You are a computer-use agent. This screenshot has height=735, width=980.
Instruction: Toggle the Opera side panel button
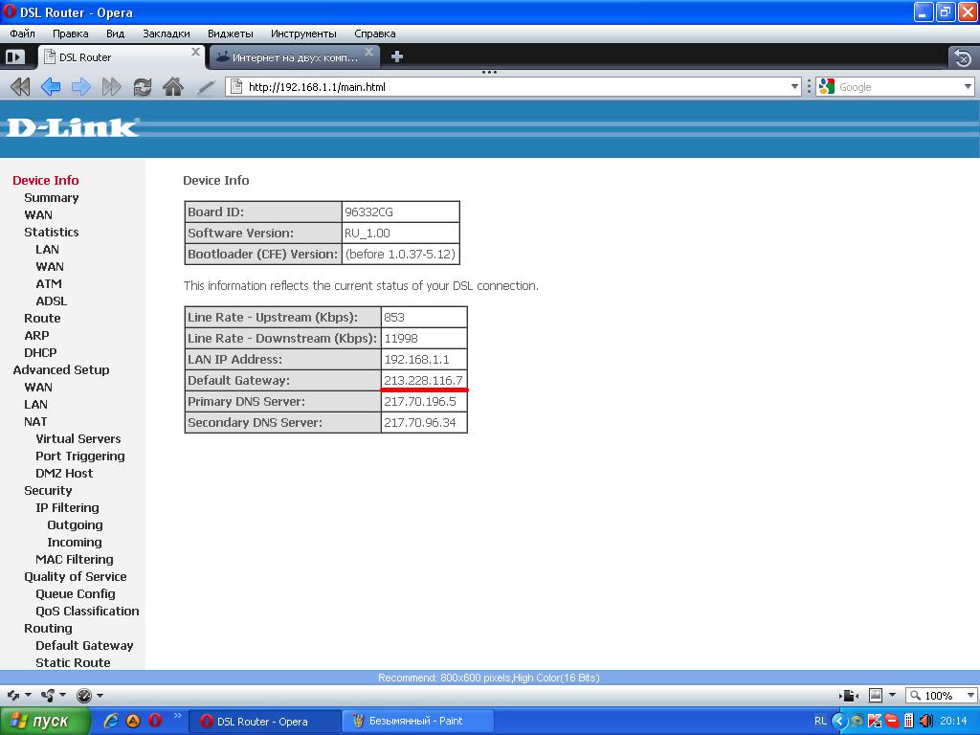pyautogui.click(x=14, y=57)
